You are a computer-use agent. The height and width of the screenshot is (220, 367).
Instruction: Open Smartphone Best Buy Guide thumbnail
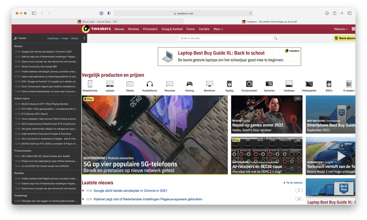click(x=330, y=114)
